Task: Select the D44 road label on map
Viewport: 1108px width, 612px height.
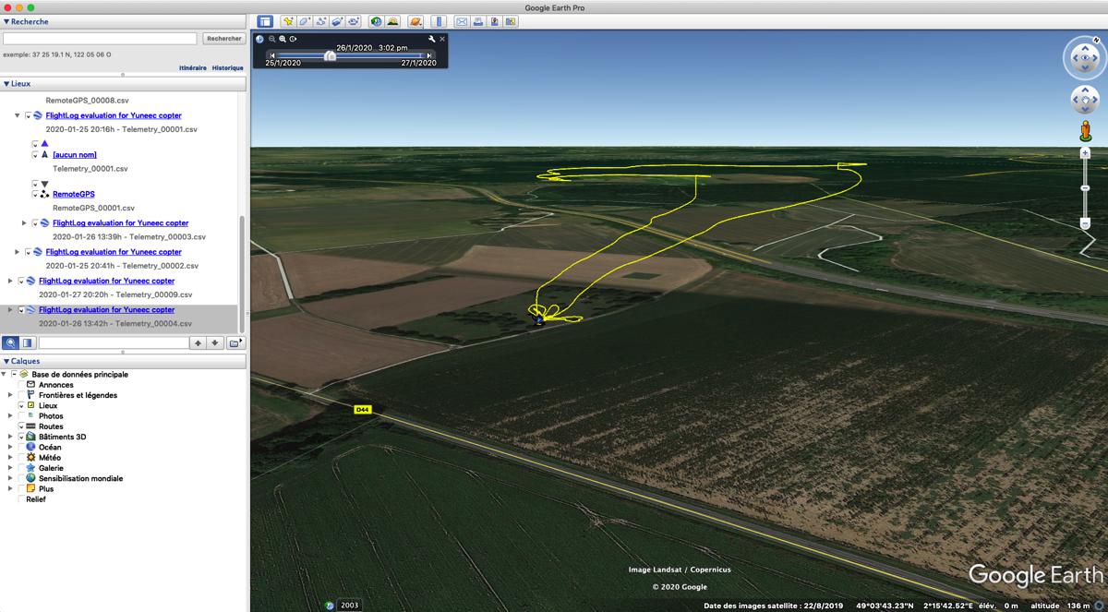Action: tap(362, 409)
